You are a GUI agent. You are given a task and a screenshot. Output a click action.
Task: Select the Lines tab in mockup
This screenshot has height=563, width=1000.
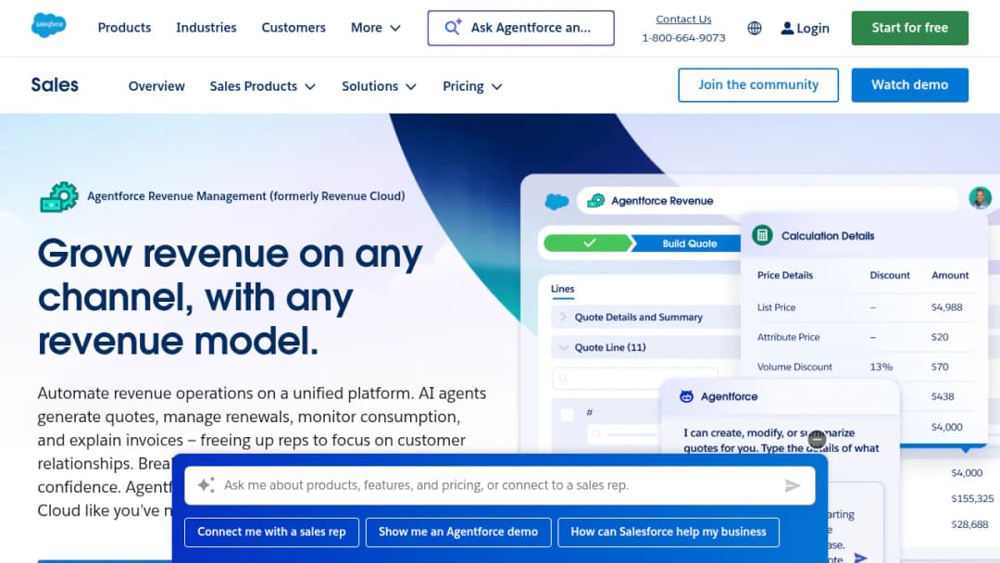563,289
